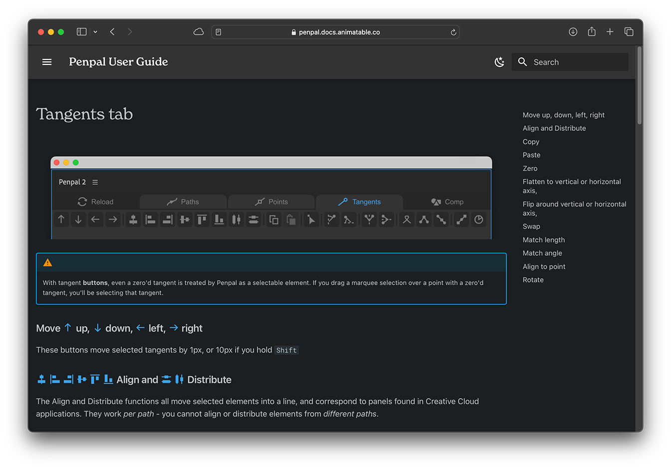
Task: Click second Flip around axis icon
Action: pyautogui.click(x=386, y=219)
